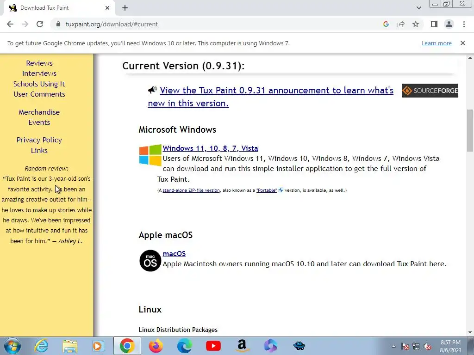This screenshot has height=355, width=474.
Task: Open Windows Explorer file manager from taskbar
Action: point(70,346)
